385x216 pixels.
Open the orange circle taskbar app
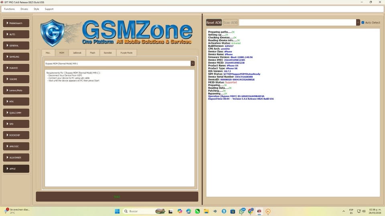pos(268,211)
